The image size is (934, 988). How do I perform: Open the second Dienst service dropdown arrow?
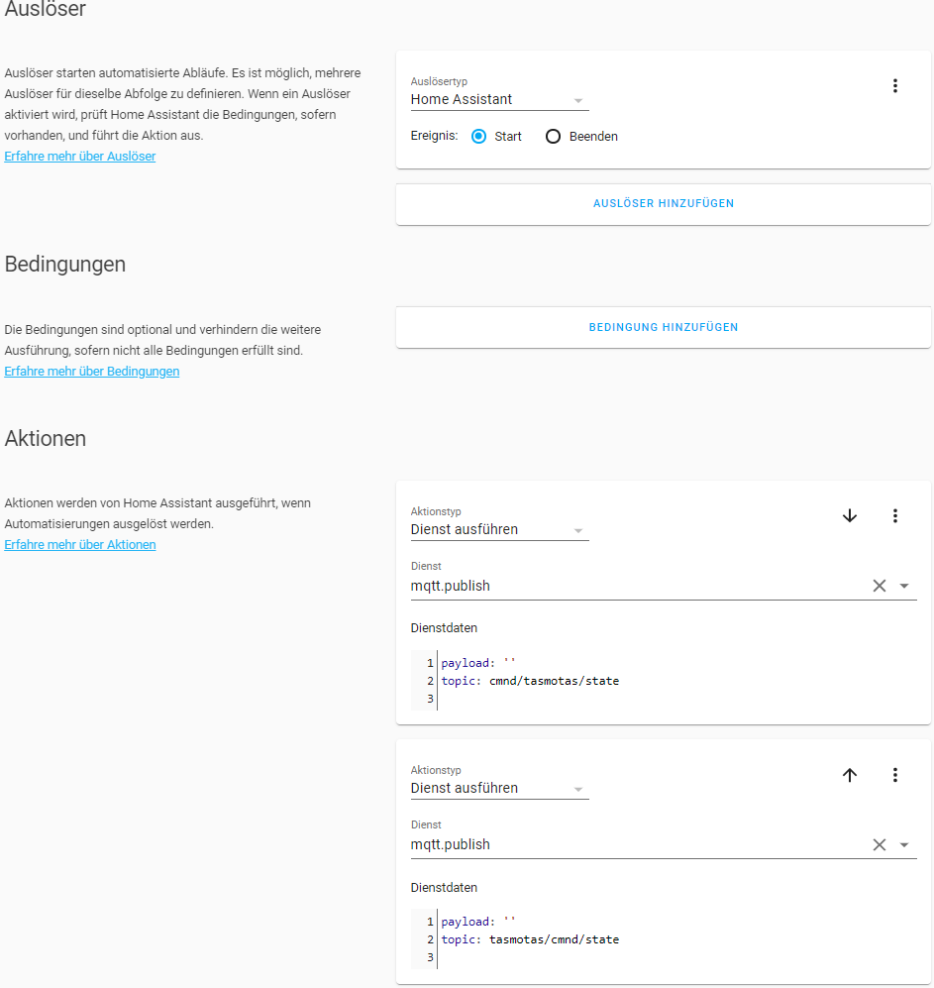pos(904,844)
